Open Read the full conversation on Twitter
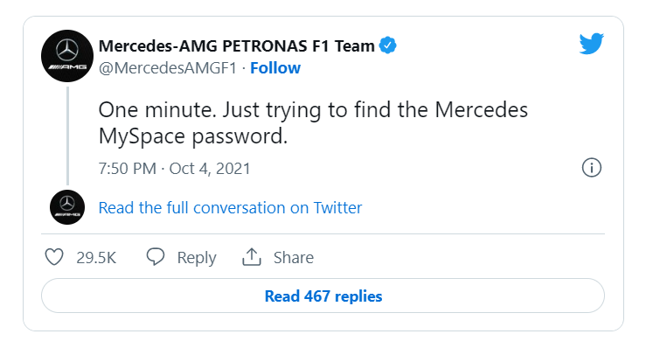 230,208
